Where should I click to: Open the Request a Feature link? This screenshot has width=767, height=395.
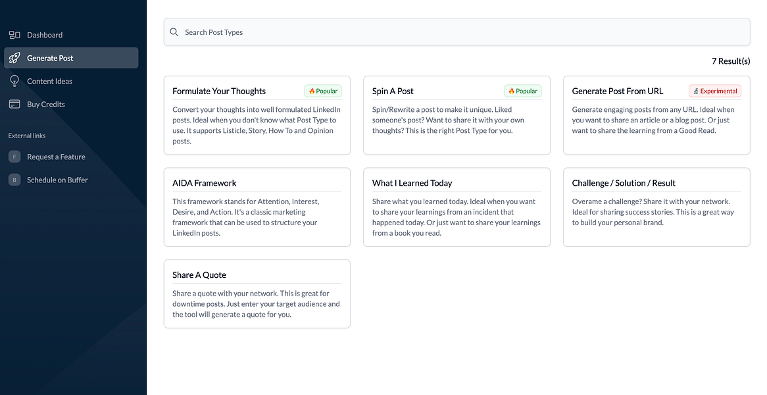(x=56, y=157)
